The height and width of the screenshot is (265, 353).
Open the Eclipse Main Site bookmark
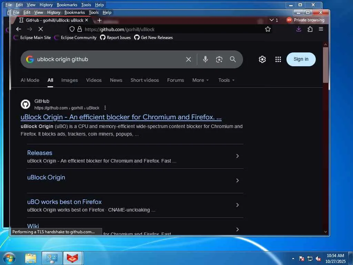(x=32, y=38)
